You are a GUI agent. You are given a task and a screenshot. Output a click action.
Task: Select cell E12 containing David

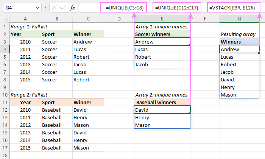click(162, 110)
